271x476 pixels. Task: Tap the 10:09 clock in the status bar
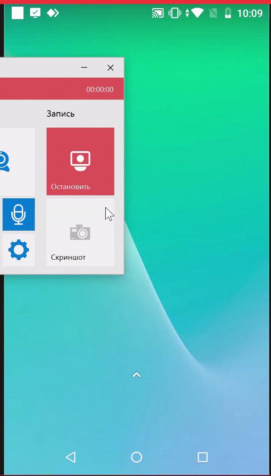point(250,14)
